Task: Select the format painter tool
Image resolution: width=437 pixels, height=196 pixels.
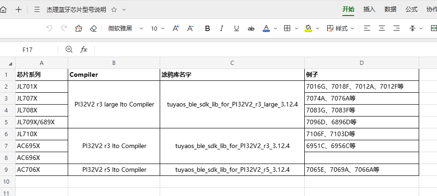Action: [79, 28]
